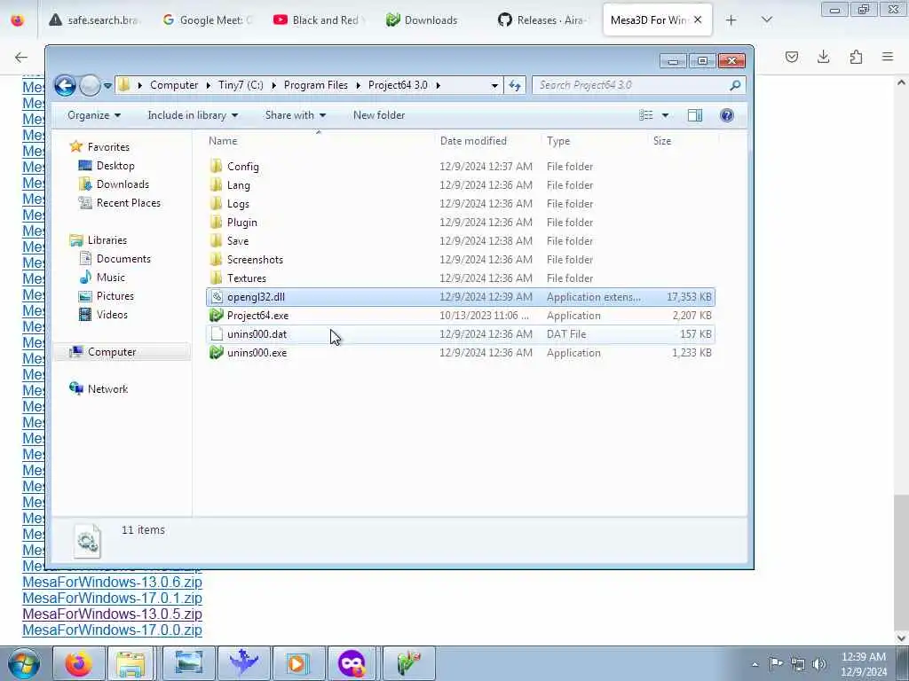Screen dimensions: 909x681
Task: Sort by the Size column header
Action: coord(662,141)
